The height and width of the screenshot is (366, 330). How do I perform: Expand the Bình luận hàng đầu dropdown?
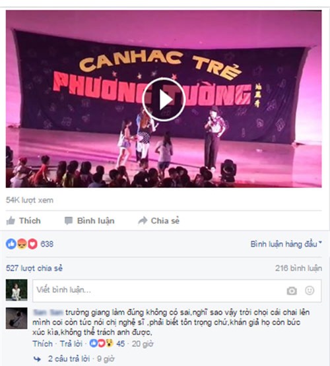click(286, 244)
